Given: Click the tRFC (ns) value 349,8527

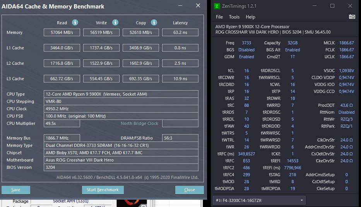Looking at the screenshot, I should [246, 154].
